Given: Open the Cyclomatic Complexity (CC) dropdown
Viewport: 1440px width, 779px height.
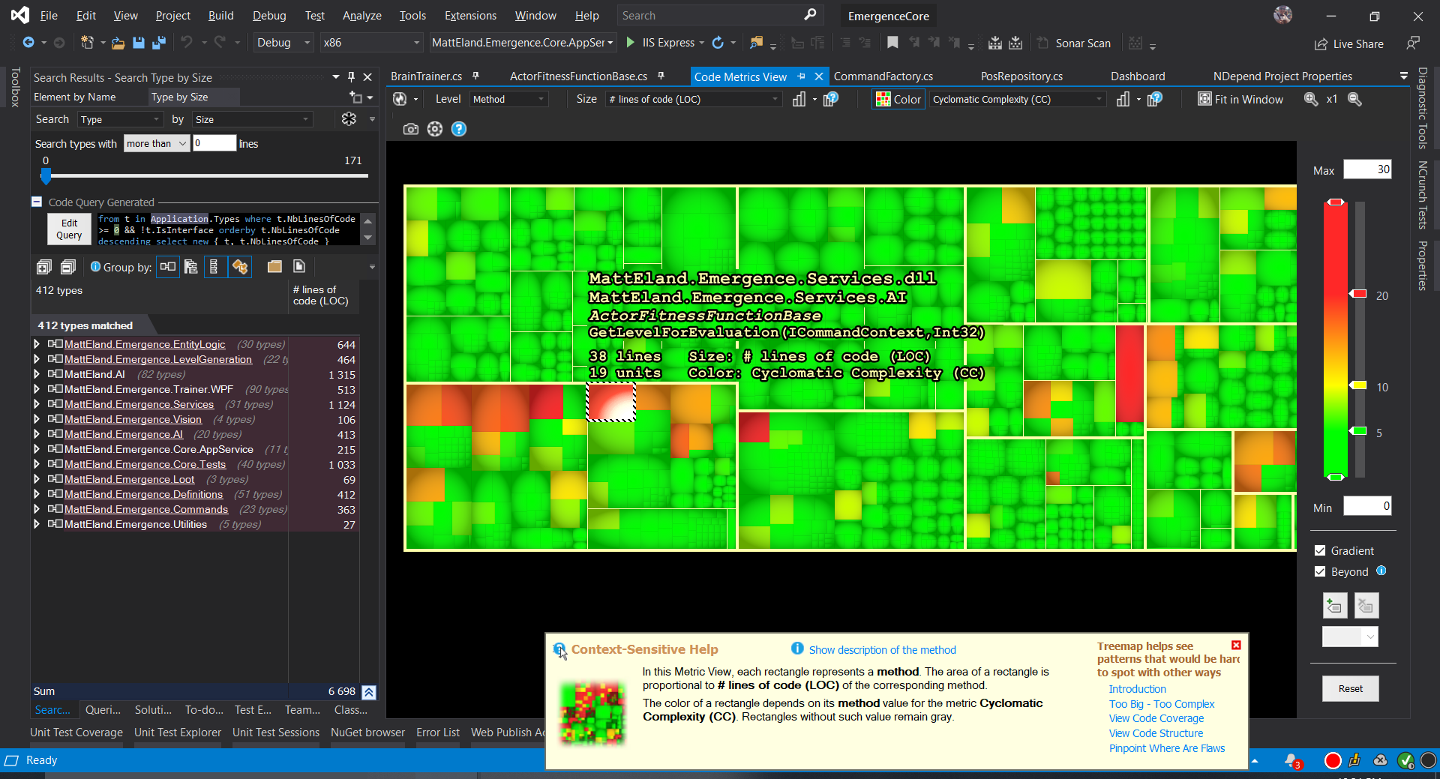Looking at the screenshot, I should [1016, 98].
